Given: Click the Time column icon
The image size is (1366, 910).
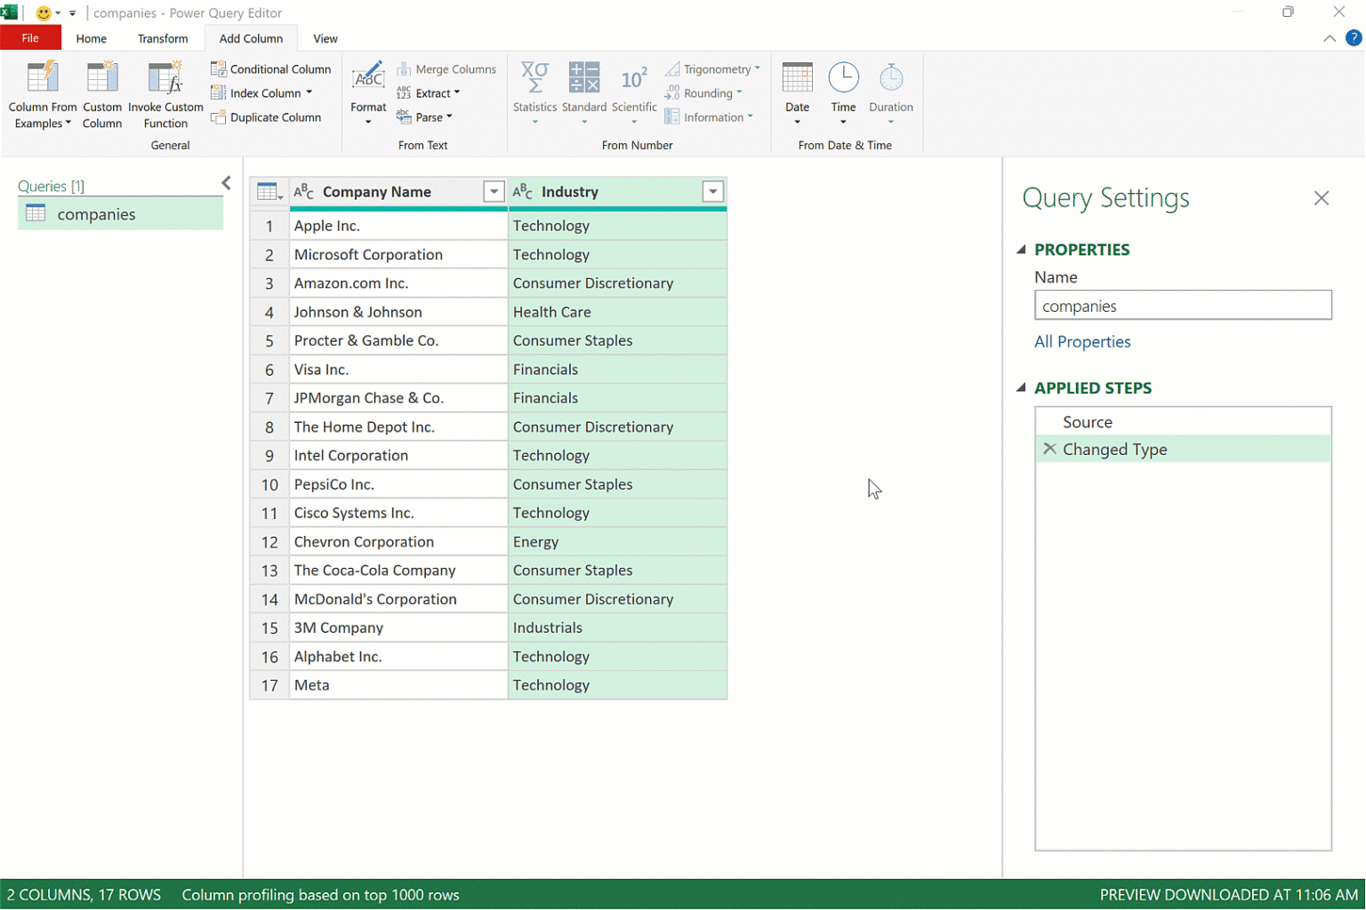Looking at the screenshot, I should 843,79.
